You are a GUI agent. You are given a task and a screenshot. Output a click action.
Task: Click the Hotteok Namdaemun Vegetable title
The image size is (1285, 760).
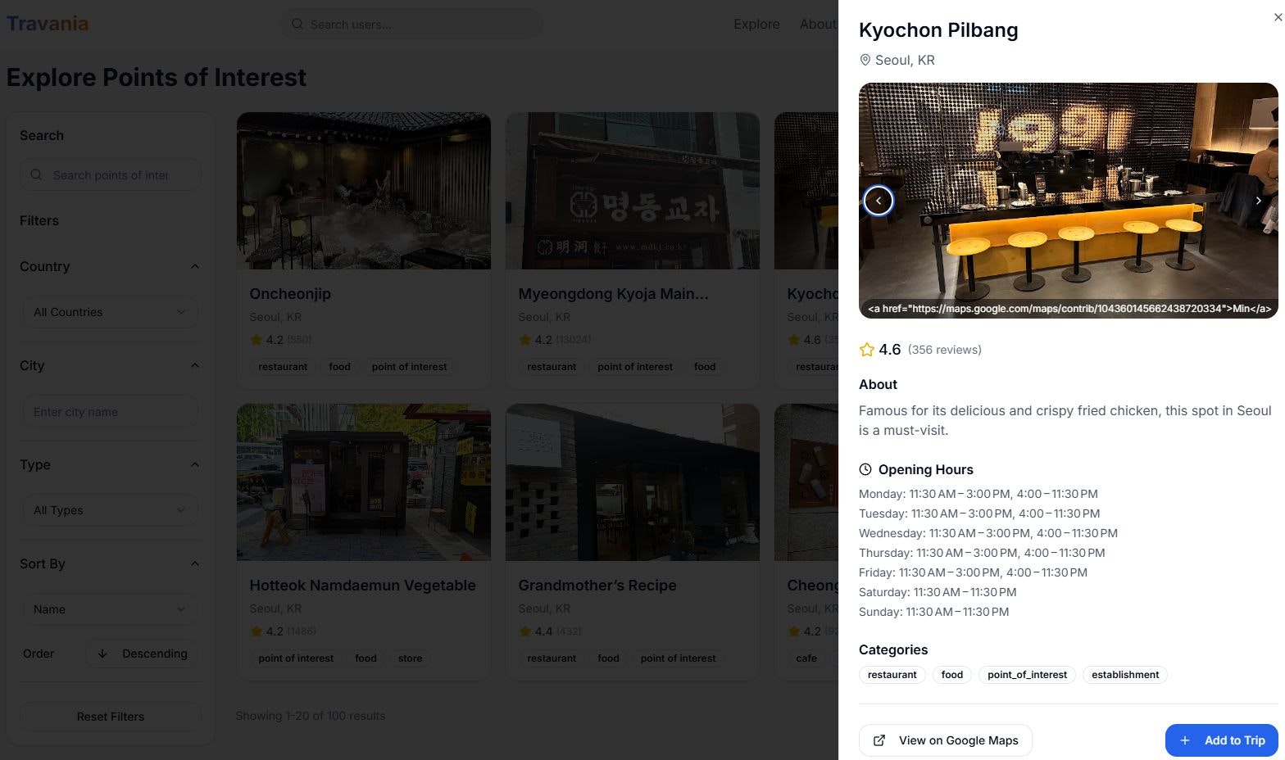click(362, 586)
